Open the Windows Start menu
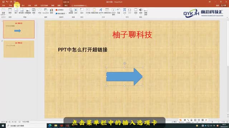The height and width of the screenshot is (128, 229). pyautogui.click(x=3, y=126)
